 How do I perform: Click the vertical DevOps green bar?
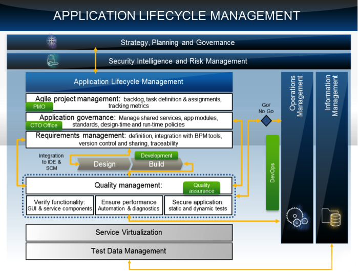(x=272, y=173)
